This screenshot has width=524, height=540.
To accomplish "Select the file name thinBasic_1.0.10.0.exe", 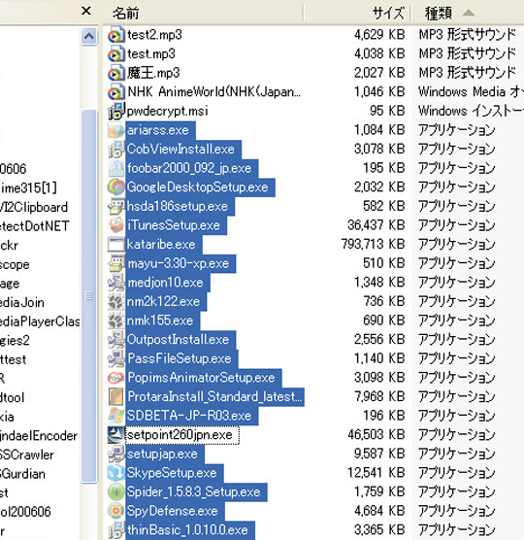I will pos(188,530).
